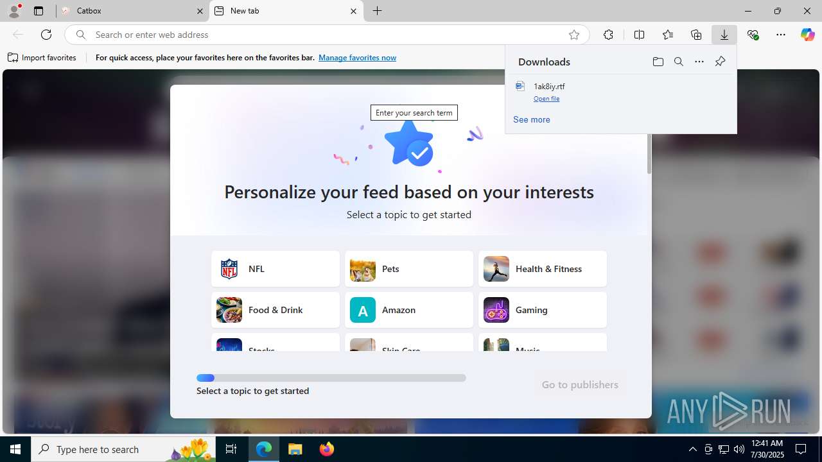Viewport: 822px width, 462px height.
Task: Open tab actions menu icon
Action: (x=39, y=11)
